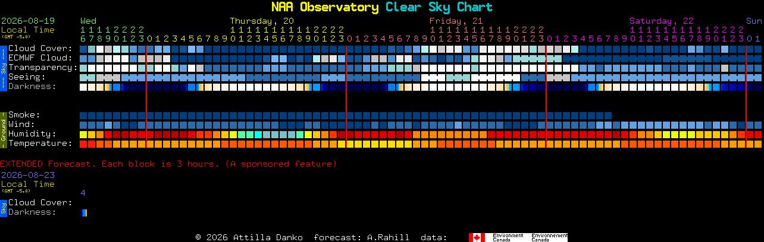Click the extended forecast Darkness block
764x242 pixels.
pyautogui.click(x=83, y=213)
